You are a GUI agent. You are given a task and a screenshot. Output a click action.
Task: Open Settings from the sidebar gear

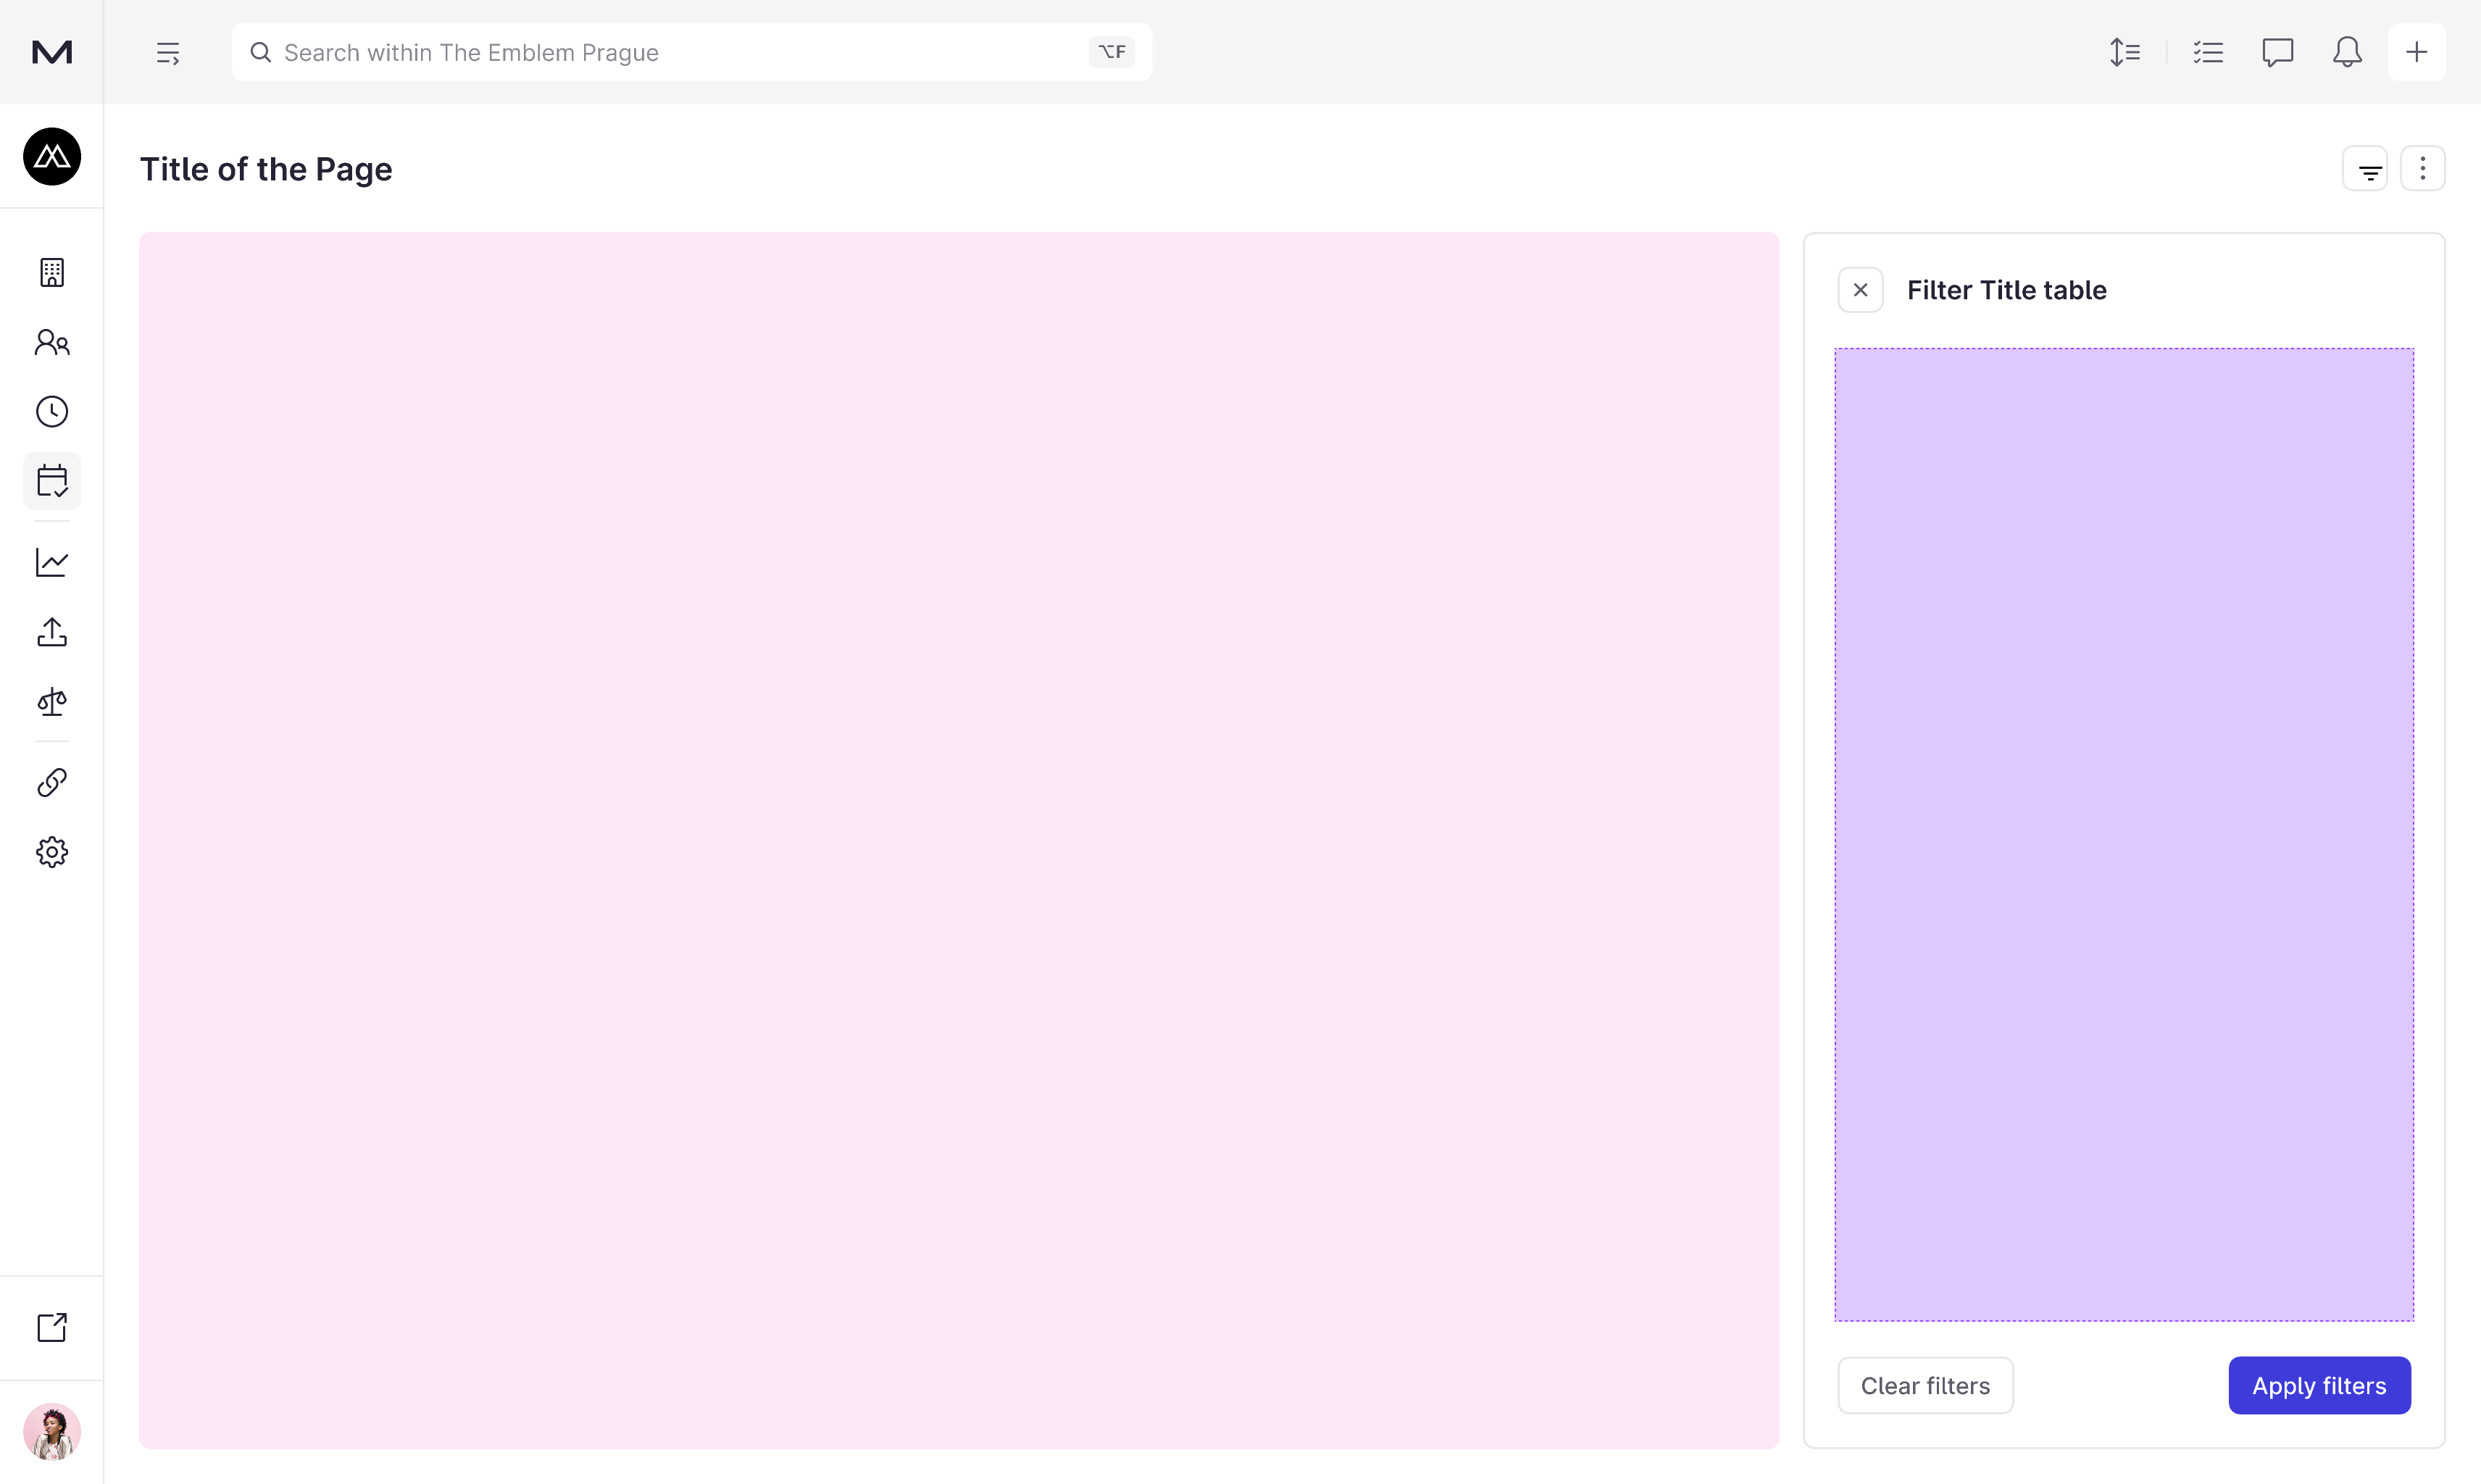tap(51, 851)
